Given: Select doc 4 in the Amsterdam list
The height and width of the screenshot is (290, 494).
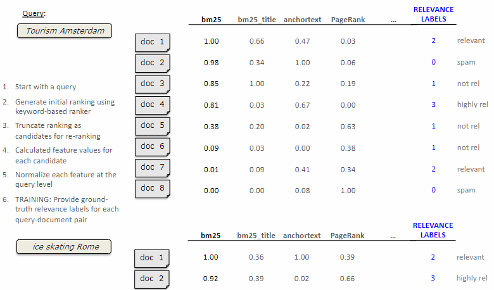Looking at the screenshot, I should click(152, 104).
